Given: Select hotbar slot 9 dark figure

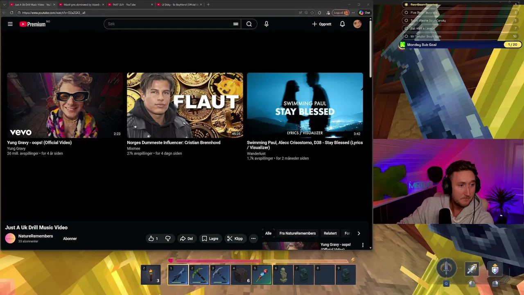Looking at the screenshot, I should point(346,275).
